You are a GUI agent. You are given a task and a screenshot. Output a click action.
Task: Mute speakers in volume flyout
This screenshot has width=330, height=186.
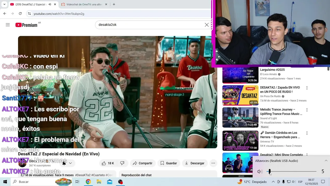(x=260, y=172)
